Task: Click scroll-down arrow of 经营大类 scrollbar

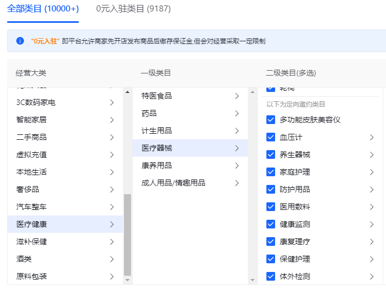Action: [128, 280]
